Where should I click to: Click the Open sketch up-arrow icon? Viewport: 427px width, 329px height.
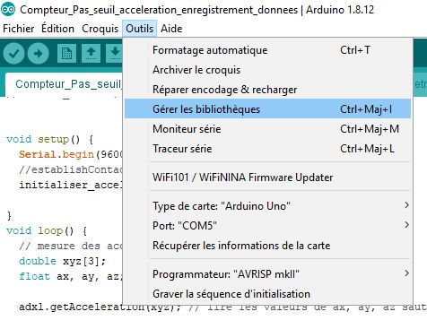point(91,54)
